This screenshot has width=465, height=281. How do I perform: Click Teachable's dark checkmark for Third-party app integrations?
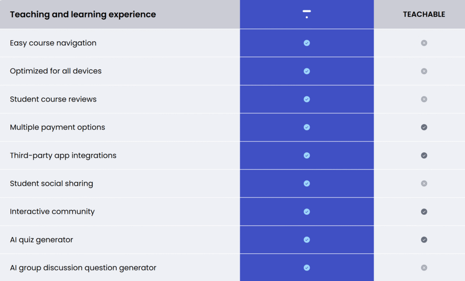click(424, 155)
